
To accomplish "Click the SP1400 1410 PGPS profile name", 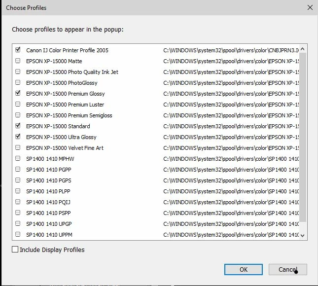I will coord(49,180).
